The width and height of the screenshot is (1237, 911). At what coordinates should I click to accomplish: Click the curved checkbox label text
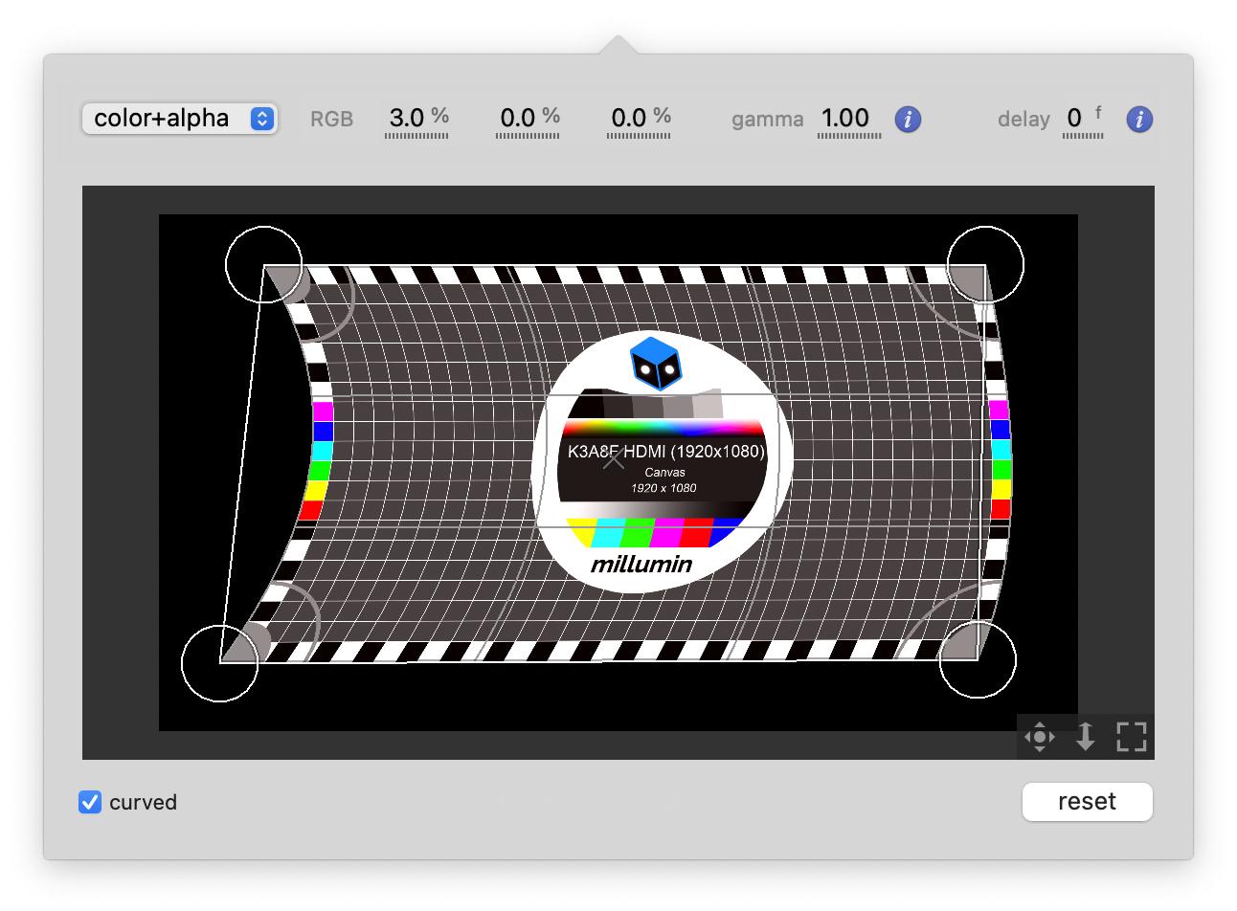click(143, 803)
